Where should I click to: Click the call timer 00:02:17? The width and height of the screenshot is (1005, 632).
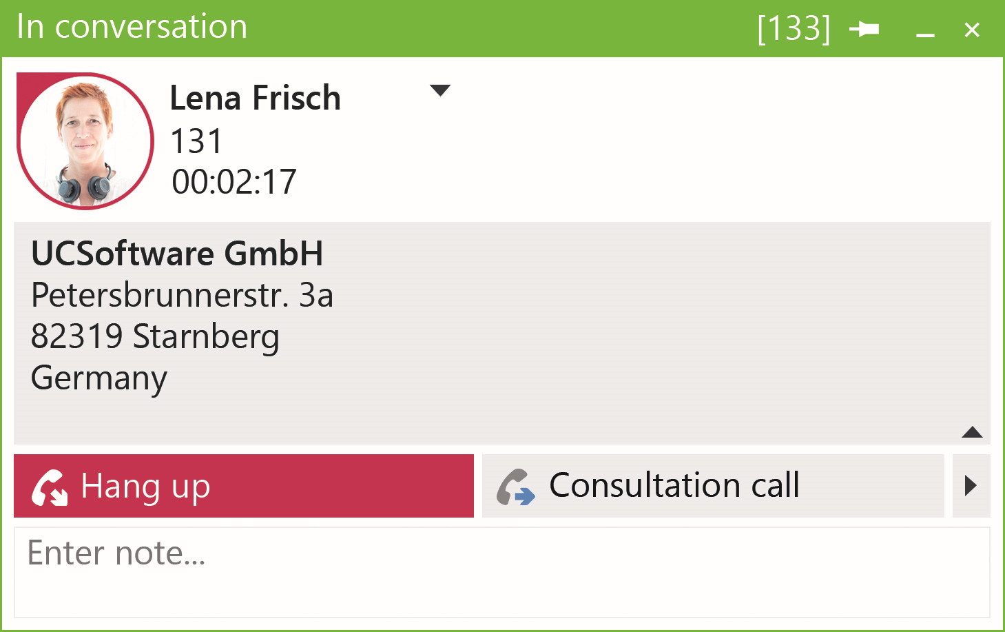tap(234, 182)
